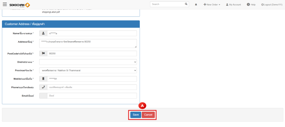Click the Sokochan logo
285x127 pixels.
tap(19, 5)
